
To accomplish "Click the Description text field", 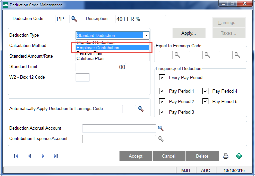I will tap(140, 19).
